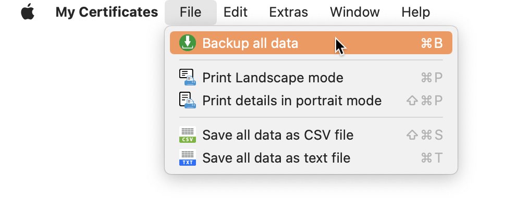This screenshot has height=222, width=505.
Task: Select Save all data as text file
Action: click(311, 158)
